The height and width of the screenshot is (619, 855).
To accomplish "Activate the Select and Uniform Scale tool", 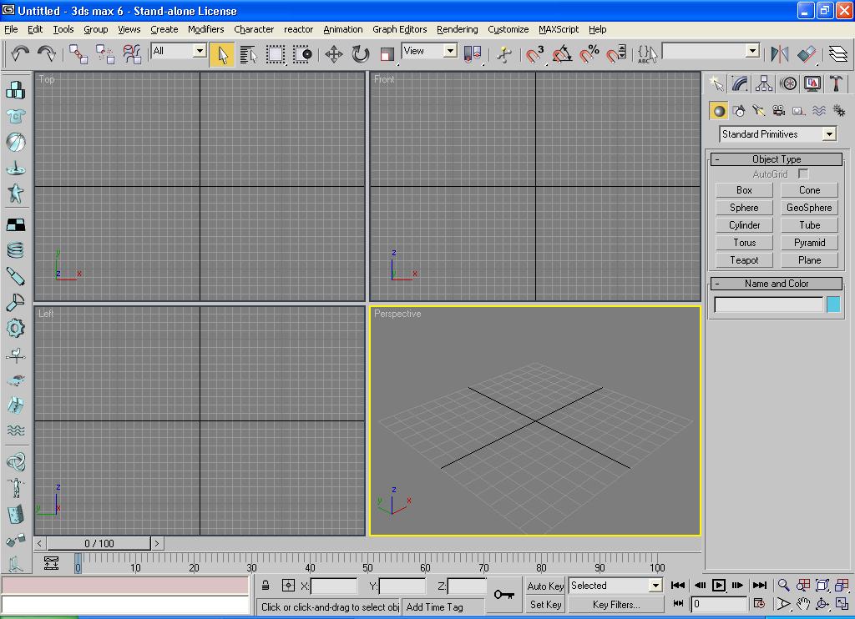I will [x=387, y=54].
